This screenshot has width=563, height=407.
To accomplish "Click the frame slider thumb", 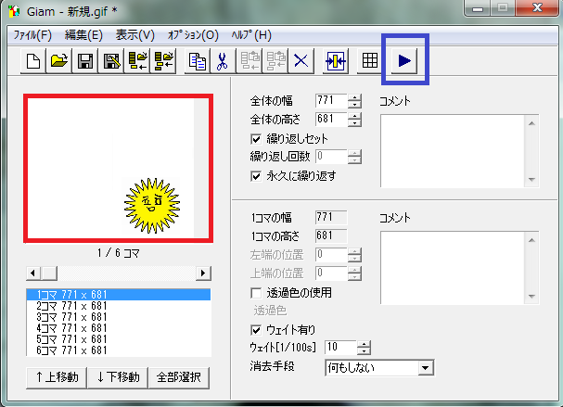I will click(49, 273).
